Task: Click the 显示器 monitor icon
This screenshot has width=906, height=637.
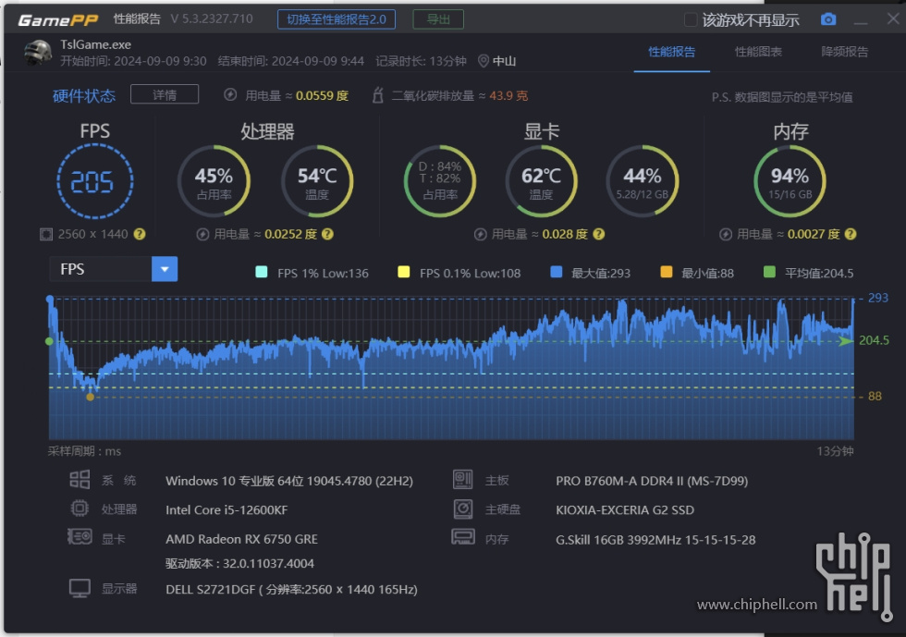Action: coord(80,588)
